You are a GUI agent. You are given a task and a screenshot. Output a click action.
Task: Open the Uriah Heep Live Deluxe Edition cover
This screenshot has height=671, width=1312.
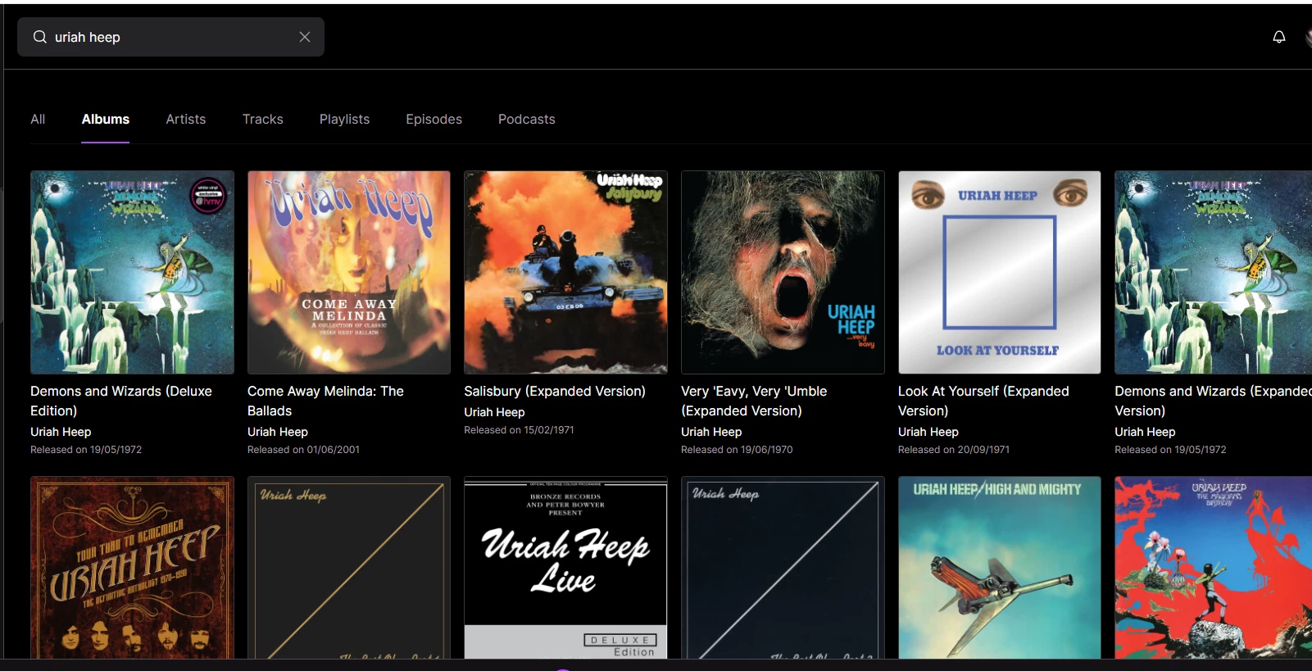(565, 568)
